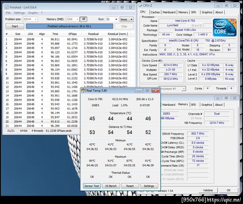Screen dimensions: 243x204
Task: Close the top CPU-Z window
Action: [235, 6]
